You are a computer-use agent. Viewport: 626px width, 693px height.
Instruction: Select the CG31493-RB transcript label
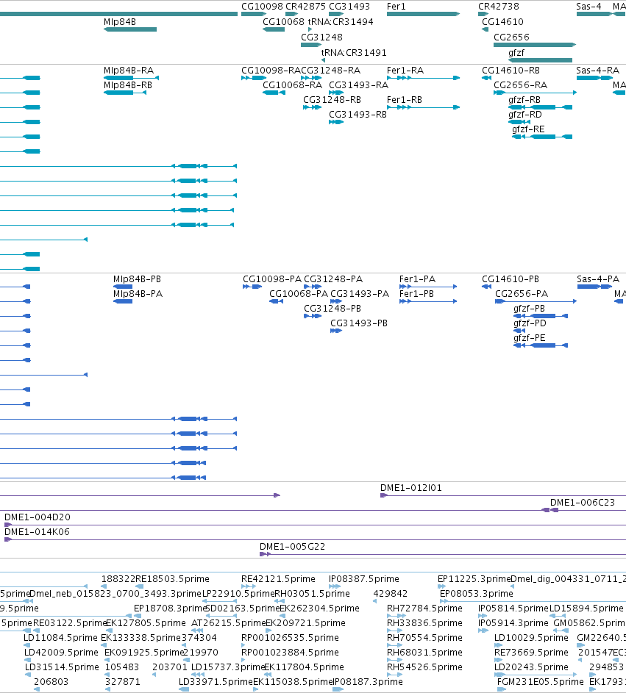(358, 115)
